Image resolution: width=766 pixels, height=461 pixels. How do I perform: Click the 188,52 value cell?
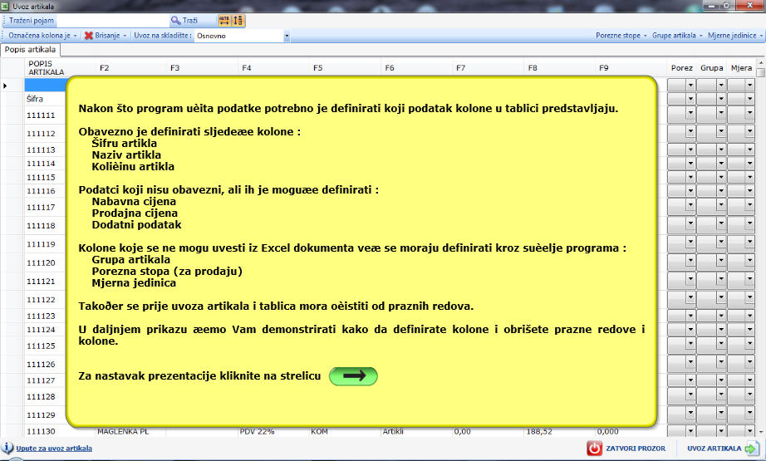pyautogui.click(x=559, y=431)
